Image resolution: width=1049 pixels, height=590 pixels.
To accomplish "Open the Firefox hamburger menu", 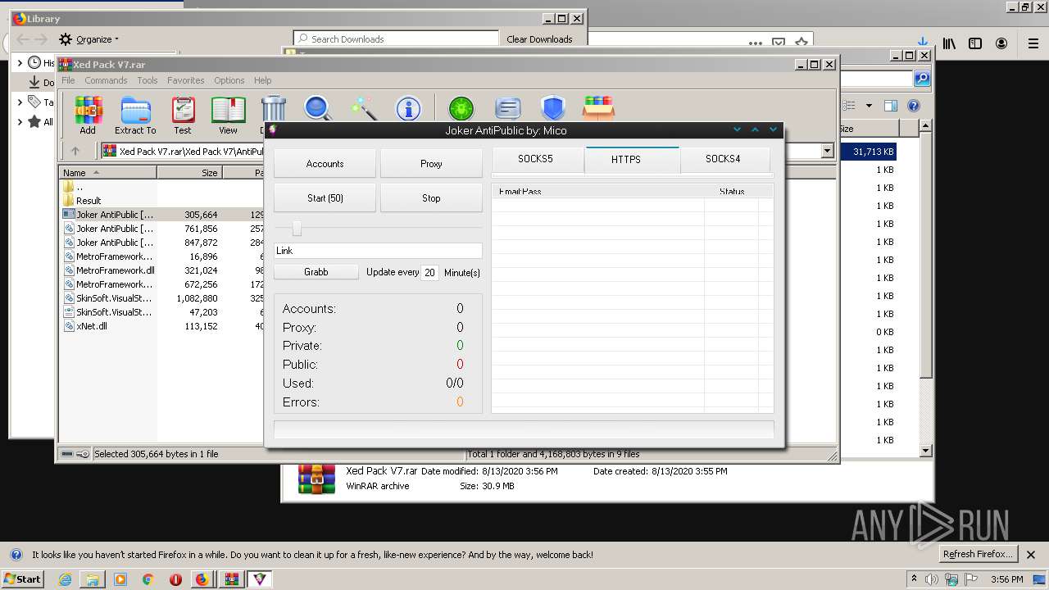I will 1033,43.
